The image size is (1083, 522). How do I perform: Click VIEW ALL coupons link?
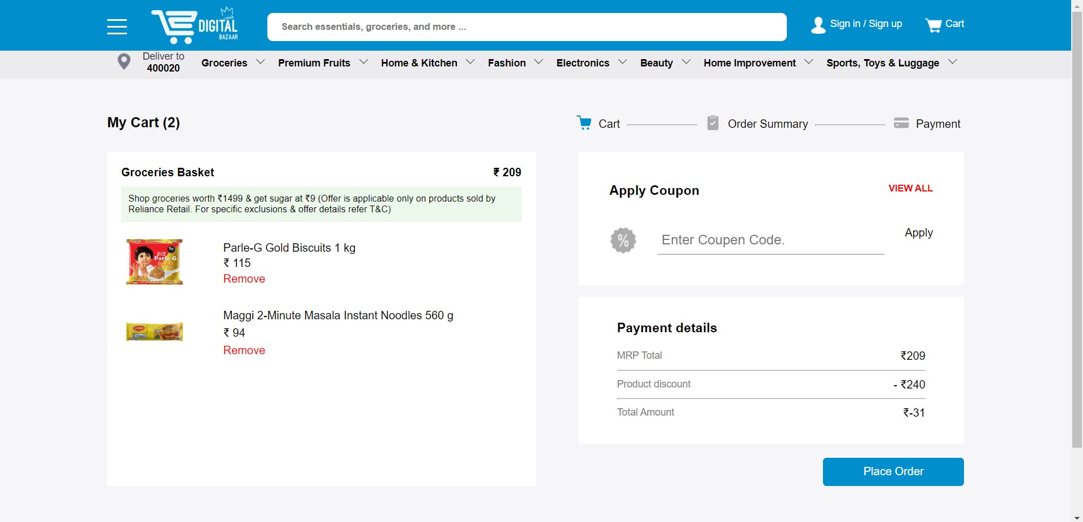click(x=910, y=188)
